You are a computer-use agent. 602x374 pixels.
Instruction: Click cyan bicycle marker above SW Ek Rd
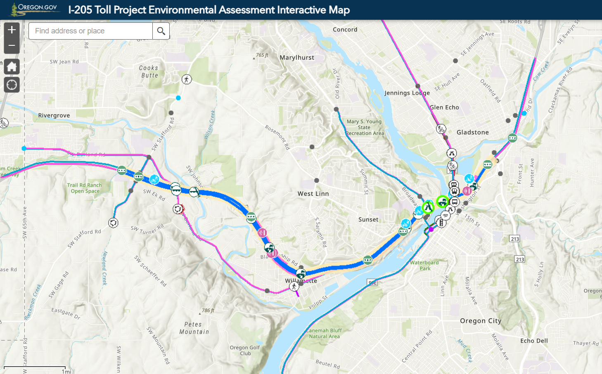pyautogui.click(x=154, y=179)
